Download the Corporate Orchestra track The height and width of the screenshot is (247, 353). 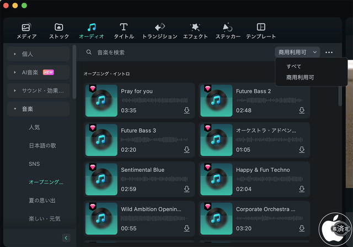(x=302, y=228)
